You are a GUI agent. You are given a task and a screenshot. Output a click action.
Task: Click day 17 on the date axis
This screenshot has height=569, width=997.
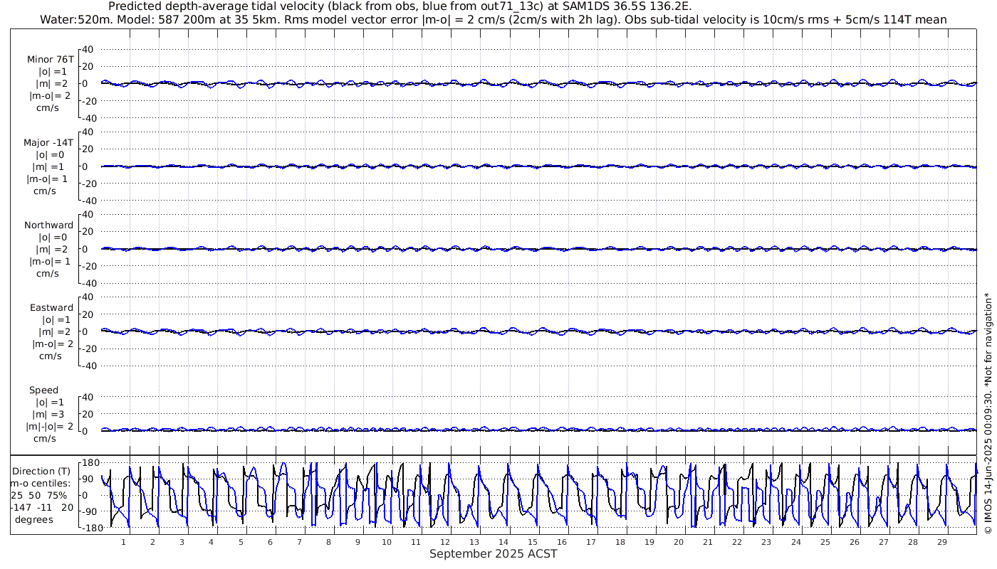click(591, 542)
